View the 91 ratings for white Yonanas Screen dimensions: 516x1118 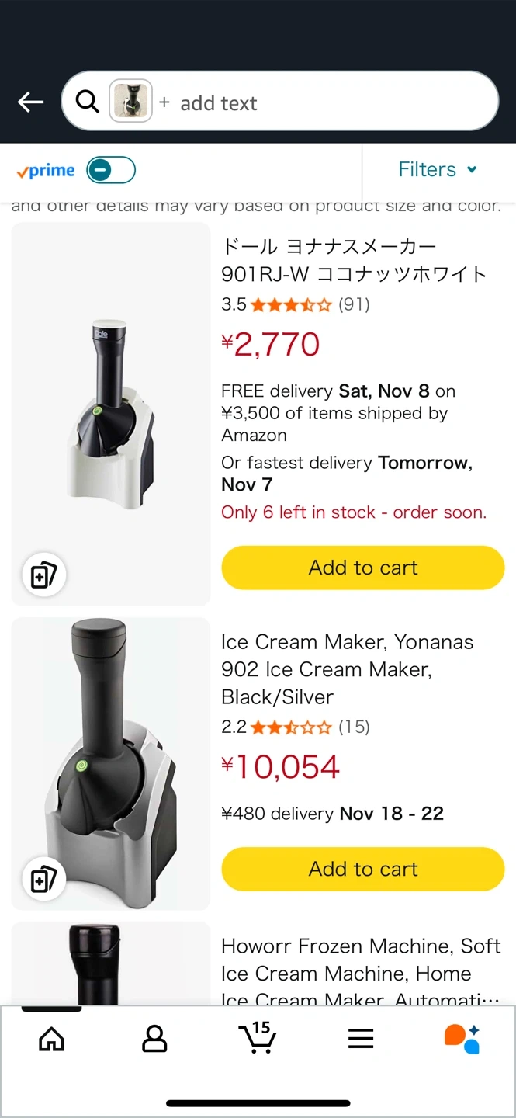(354, 304)
